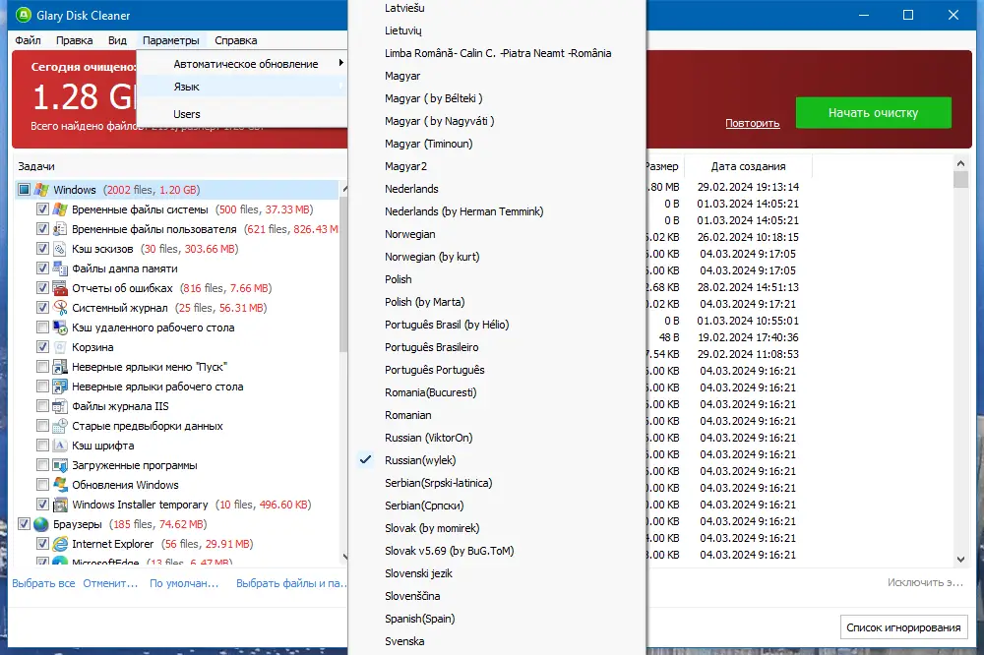Screen dimensions: 984x655
Task: Toggle the Windows group checkbox
Action: click(24, 190)
